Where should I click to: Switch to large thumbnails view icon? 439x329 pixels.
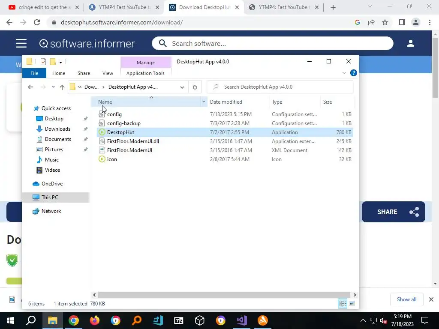click(x=352, y=304)
